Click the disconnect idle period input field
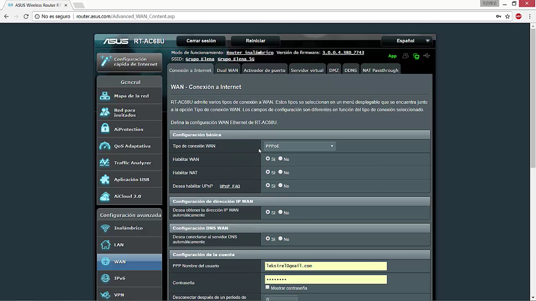The width and height of the screenshot is (536, 301). click(281, 299)
